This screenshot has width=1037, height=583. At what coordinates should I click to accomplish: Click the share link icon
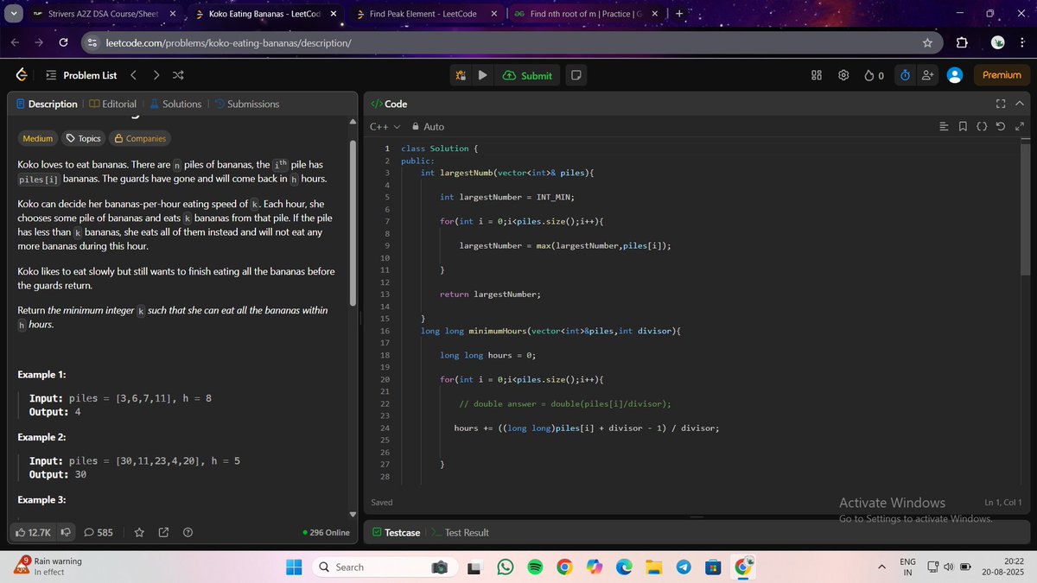click(x=163, y=533)
